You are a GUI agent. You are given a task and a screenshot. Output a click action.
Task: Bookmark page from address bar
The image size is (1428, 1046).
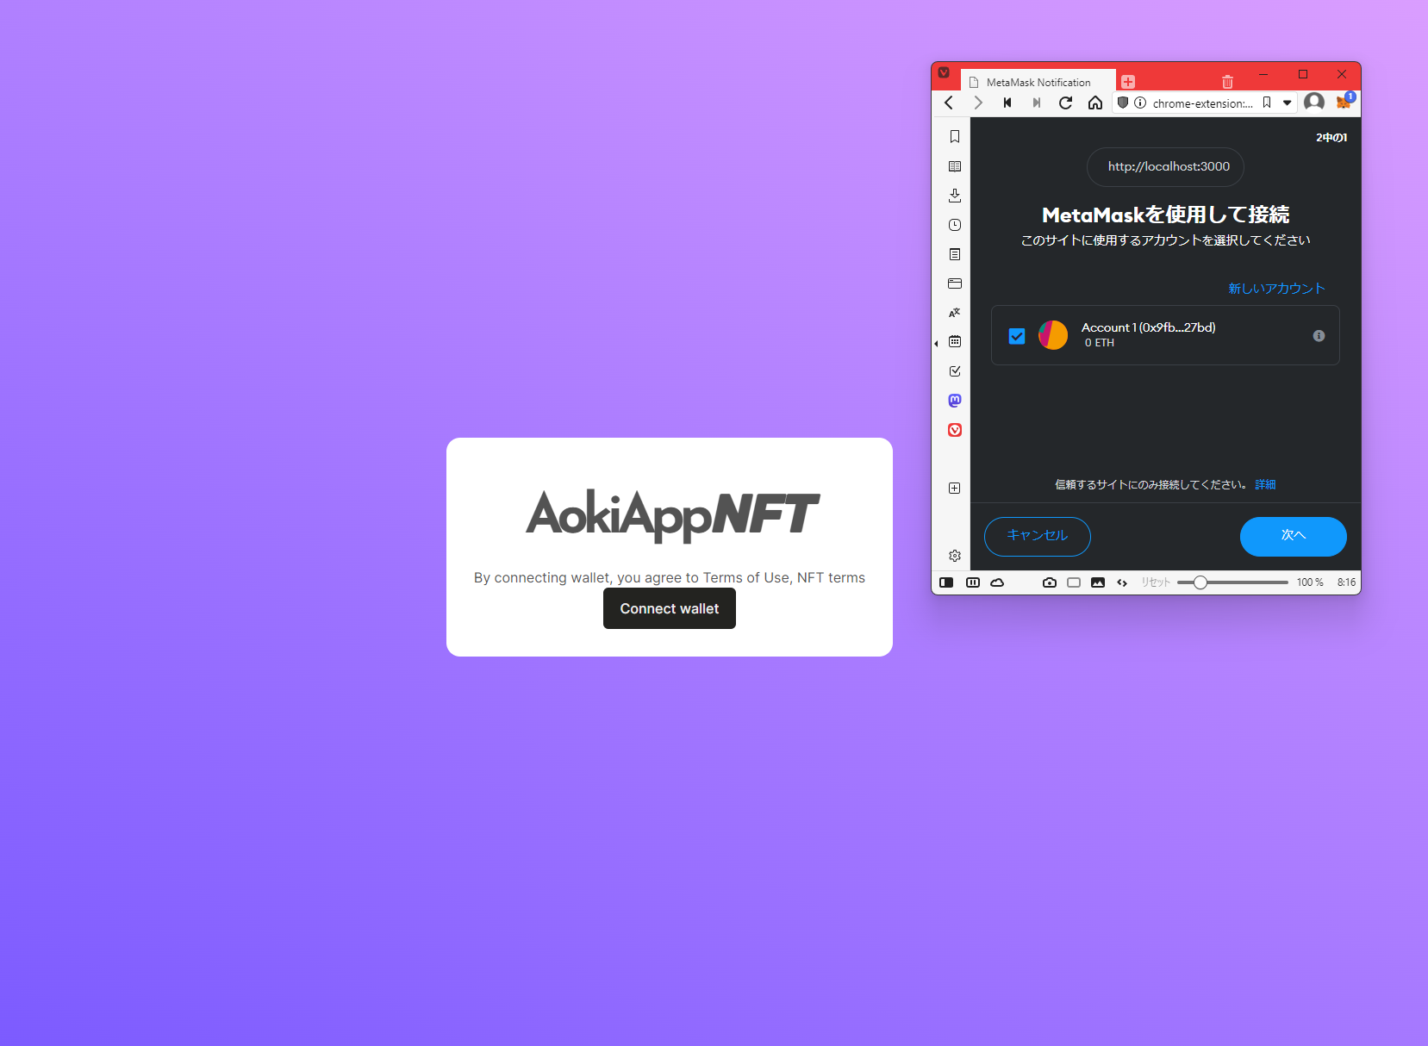tap(1267, 103)
